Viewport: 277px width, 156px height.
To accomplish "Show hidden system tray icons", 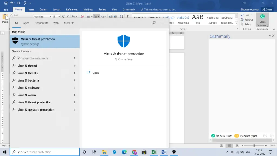I will (227, 152).
